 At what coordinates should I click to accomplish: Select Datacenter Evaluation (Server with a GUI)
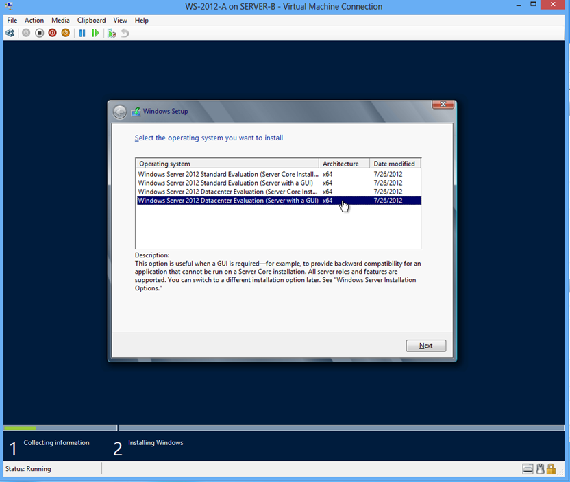tap(279, 200)
